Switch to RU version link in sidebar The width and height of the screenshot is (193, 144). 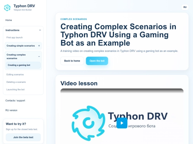pos(11,110)
